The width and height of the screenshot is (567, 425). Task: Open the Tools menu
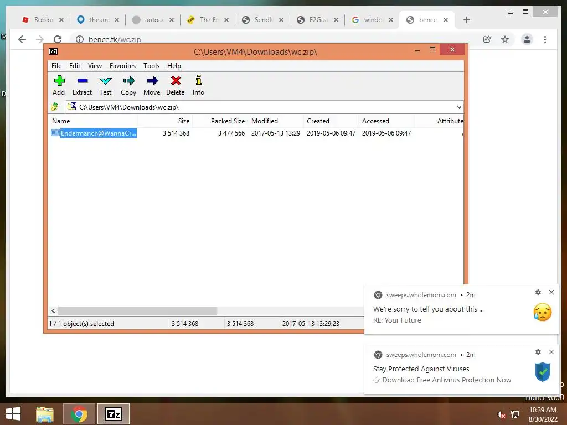(x=151, y=66)
